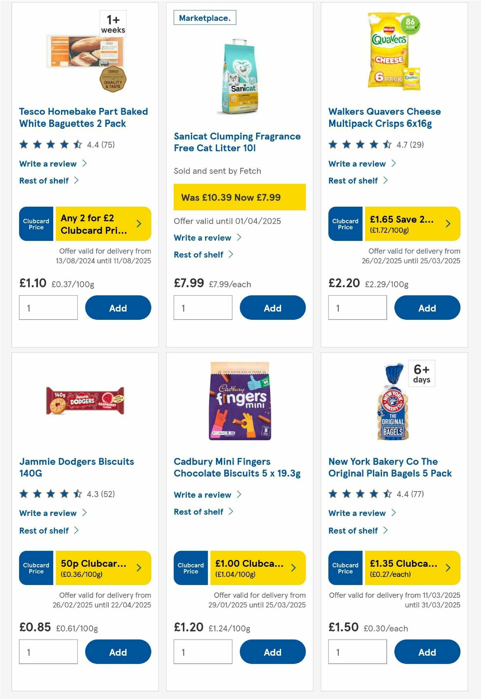Image resolution: width=481 pixels, height=699 pixels.
Task: Select the 'Marketplace' label
Action: (x=205, y=18)
